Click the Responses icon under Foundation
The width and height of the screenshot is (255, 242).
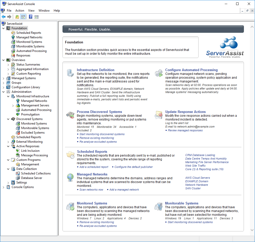[x=13, y=55]
